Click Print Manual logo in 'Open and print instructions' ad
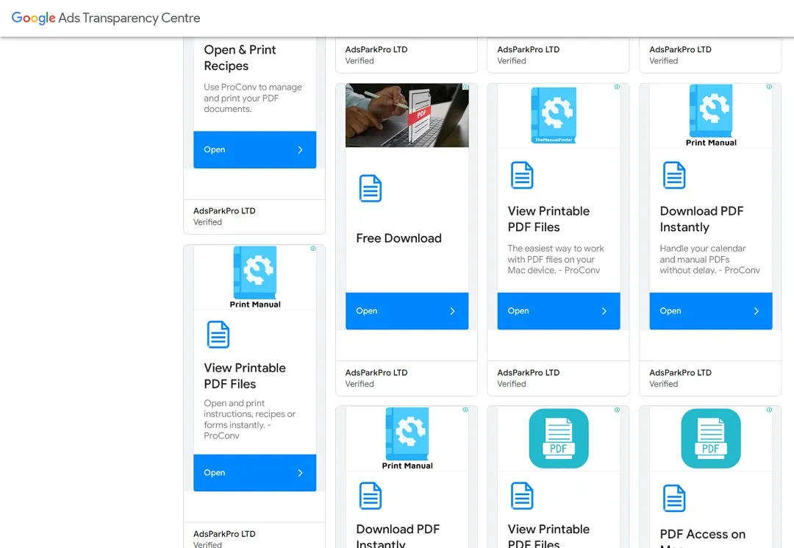 tap(254, 277)
